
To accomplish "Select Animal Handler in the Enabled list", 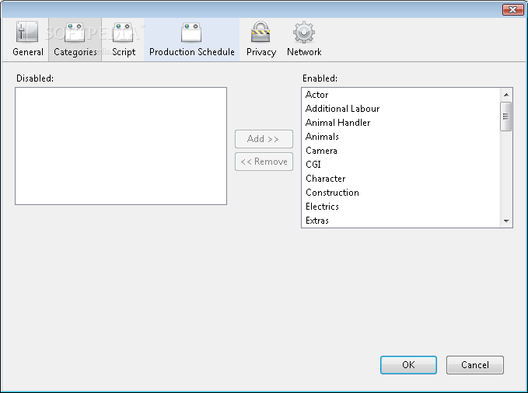I will tap(400, 123).
